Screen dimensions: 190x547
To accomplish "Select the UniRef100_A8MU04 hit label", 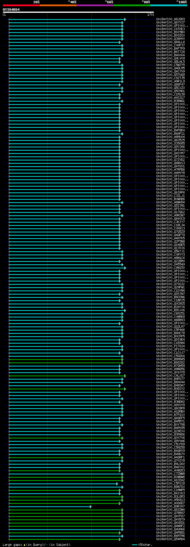I will [x=170, y=137].
